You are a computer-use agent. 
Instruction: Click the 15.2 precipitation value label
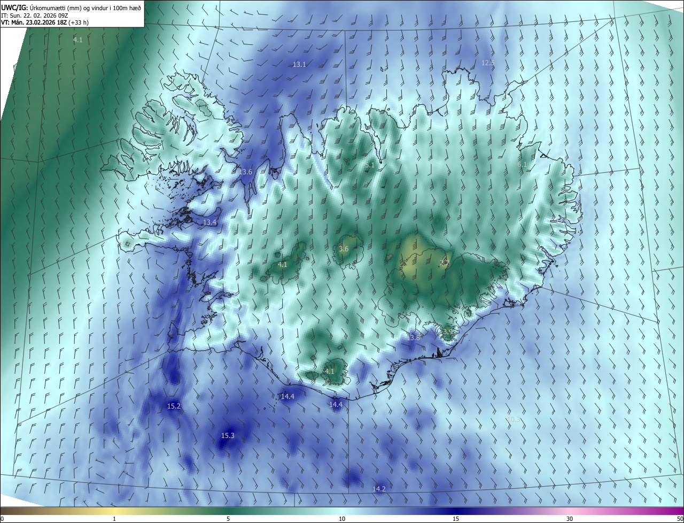pos(174,406)
